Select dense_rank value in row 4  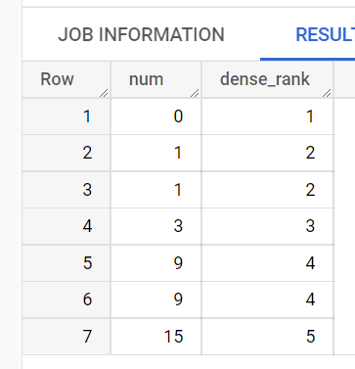coord(268,226)
